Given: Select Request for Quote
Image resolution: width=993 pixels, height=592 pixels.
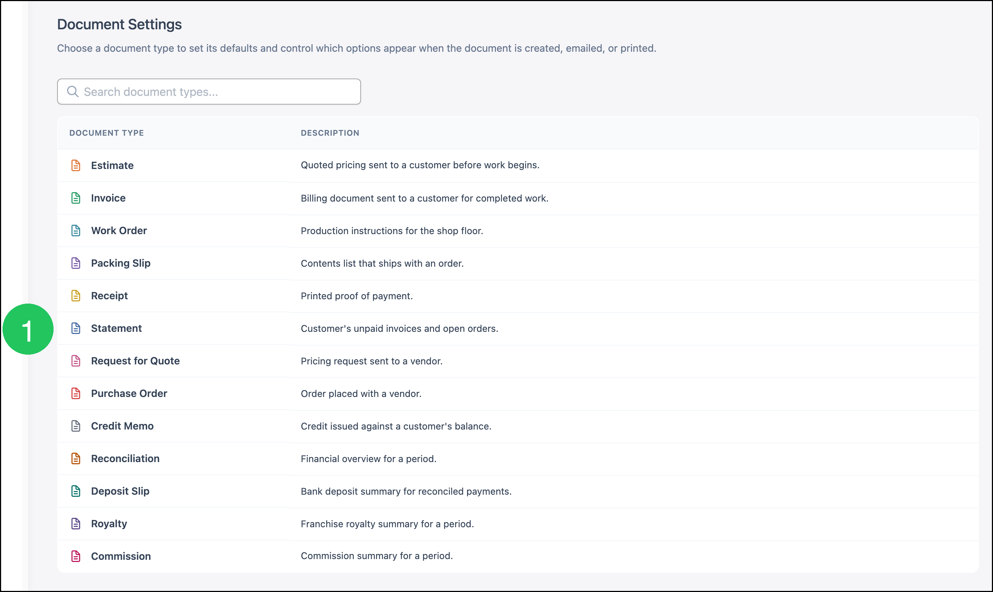Looking at the screenshot, I should point(135,361).
